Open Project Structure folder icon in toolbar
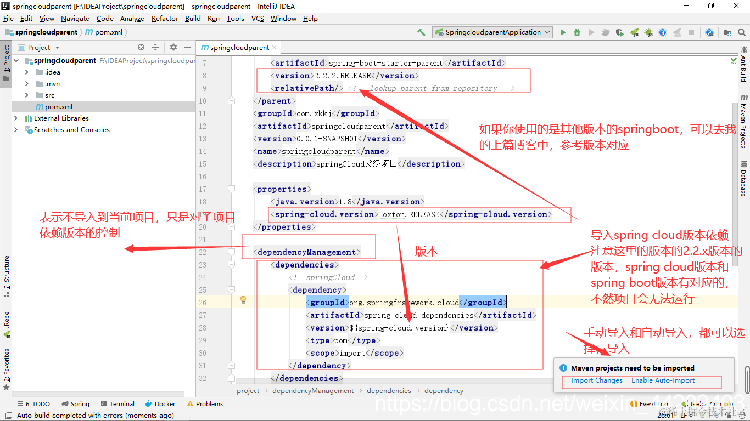 (x=727, y=32)
